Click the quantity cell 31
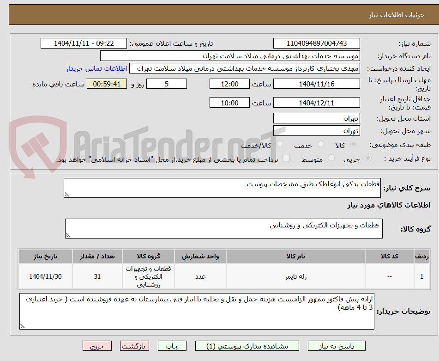Image resolution: width=439 pixels, height=361 pixels. [97, 276]
